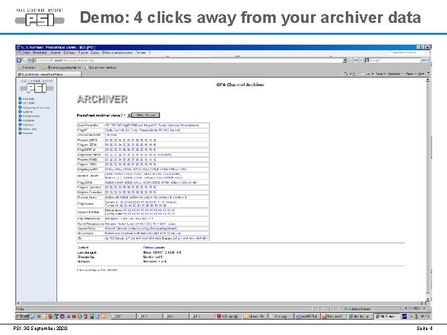Click the Stop loading X icon
This screenshot has height=335, width=447.
click(361, 60)
